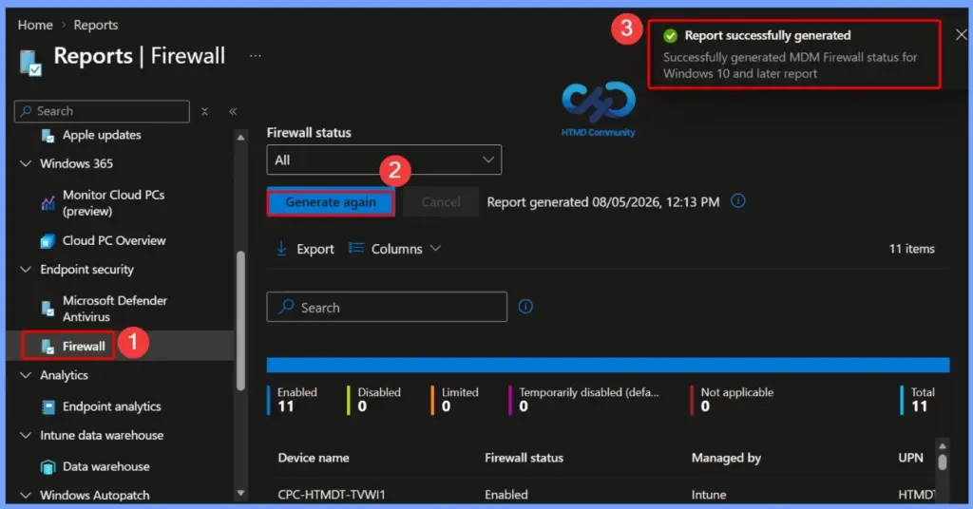Click the Reports Firewall page icon
Screen dimensions: 973x509
(x=30, y=63)
